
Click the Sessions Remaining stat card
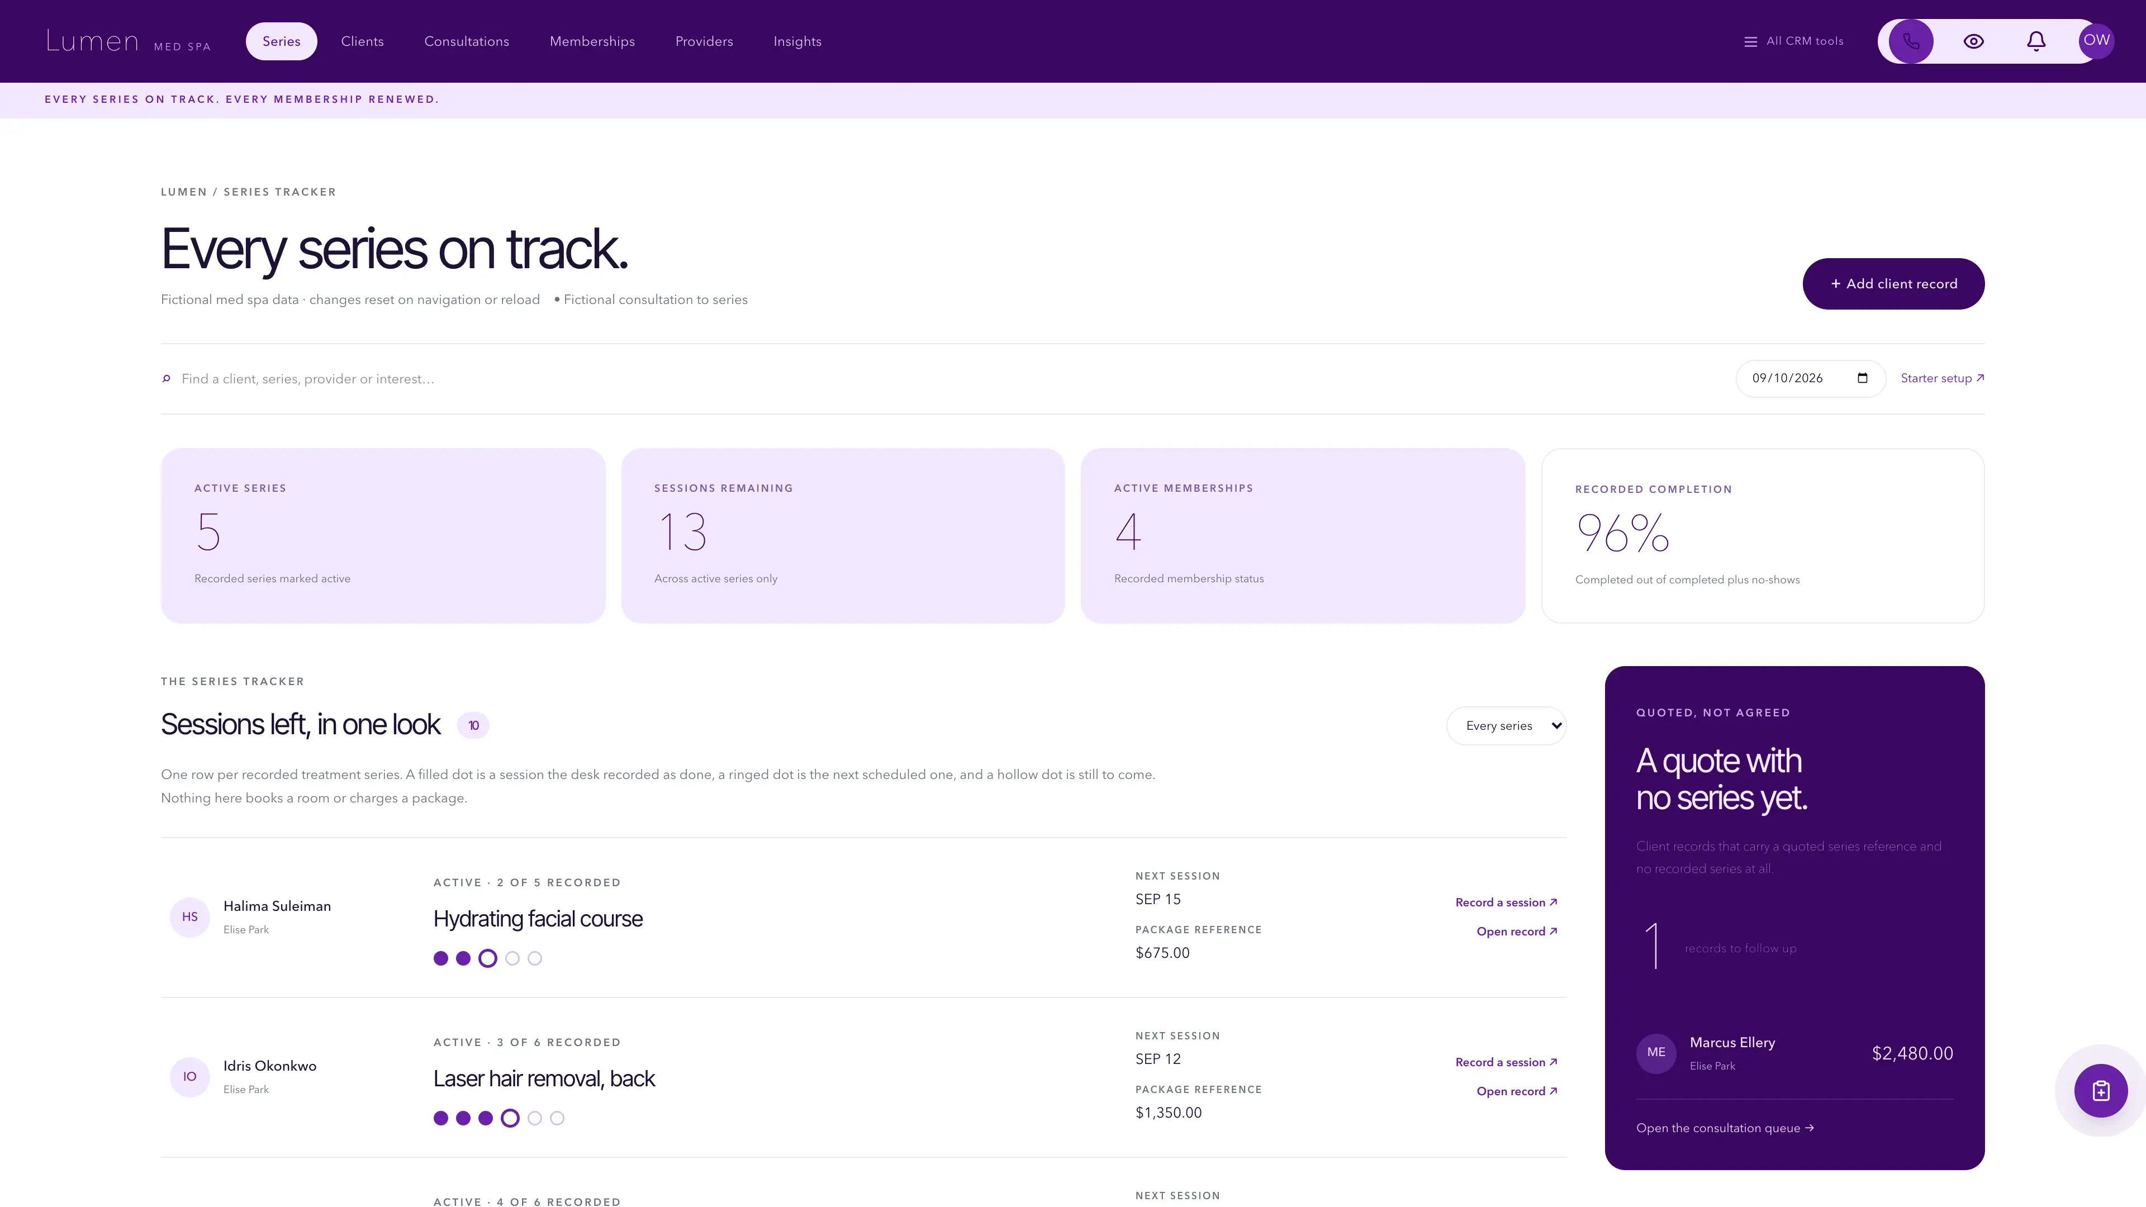843,536
